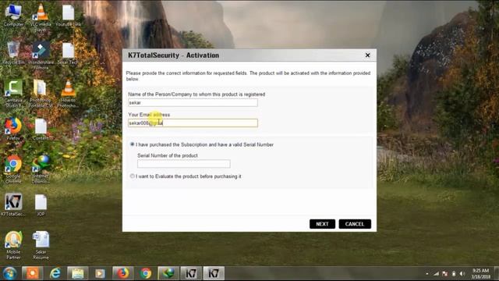
Task: Open the Sekar Resume document
Action: click(41, 244)
